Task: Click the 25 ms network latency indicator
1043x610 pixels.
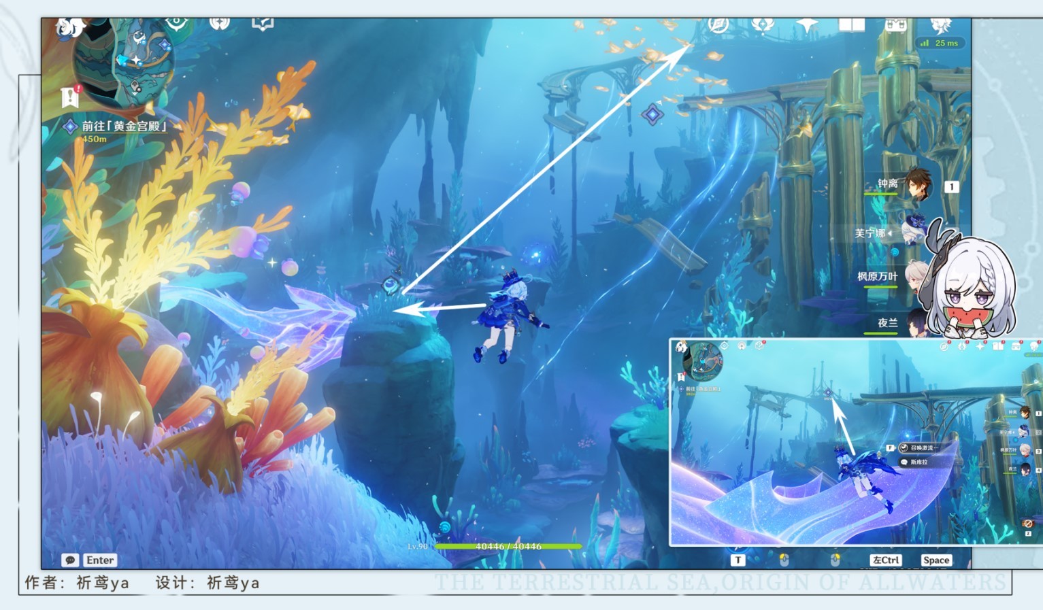Action: point(940,43)
